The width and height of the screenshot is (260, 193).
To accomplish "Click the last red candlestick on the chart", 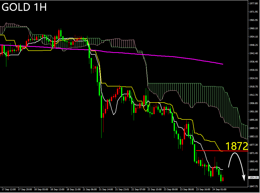I will tap(223, 179).
